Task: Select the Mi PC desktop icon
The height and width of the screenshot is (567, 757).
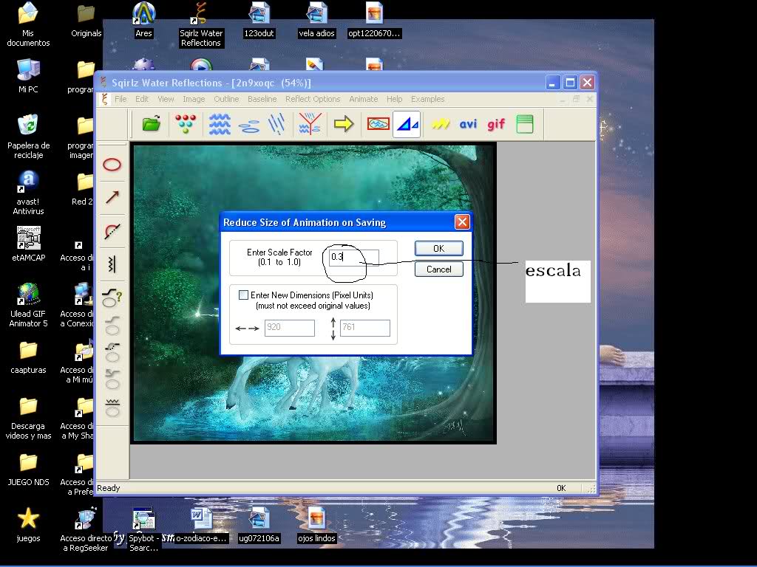Action: [x=29, y=76]
